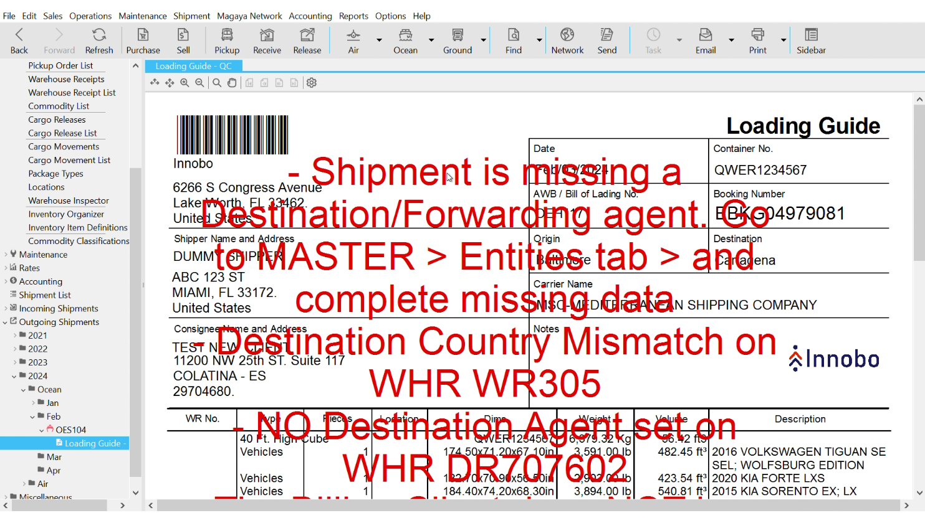Viewport: 925px width, 518px height.
Task: Select the magnifier search tool
Action: tap(217, 82)
